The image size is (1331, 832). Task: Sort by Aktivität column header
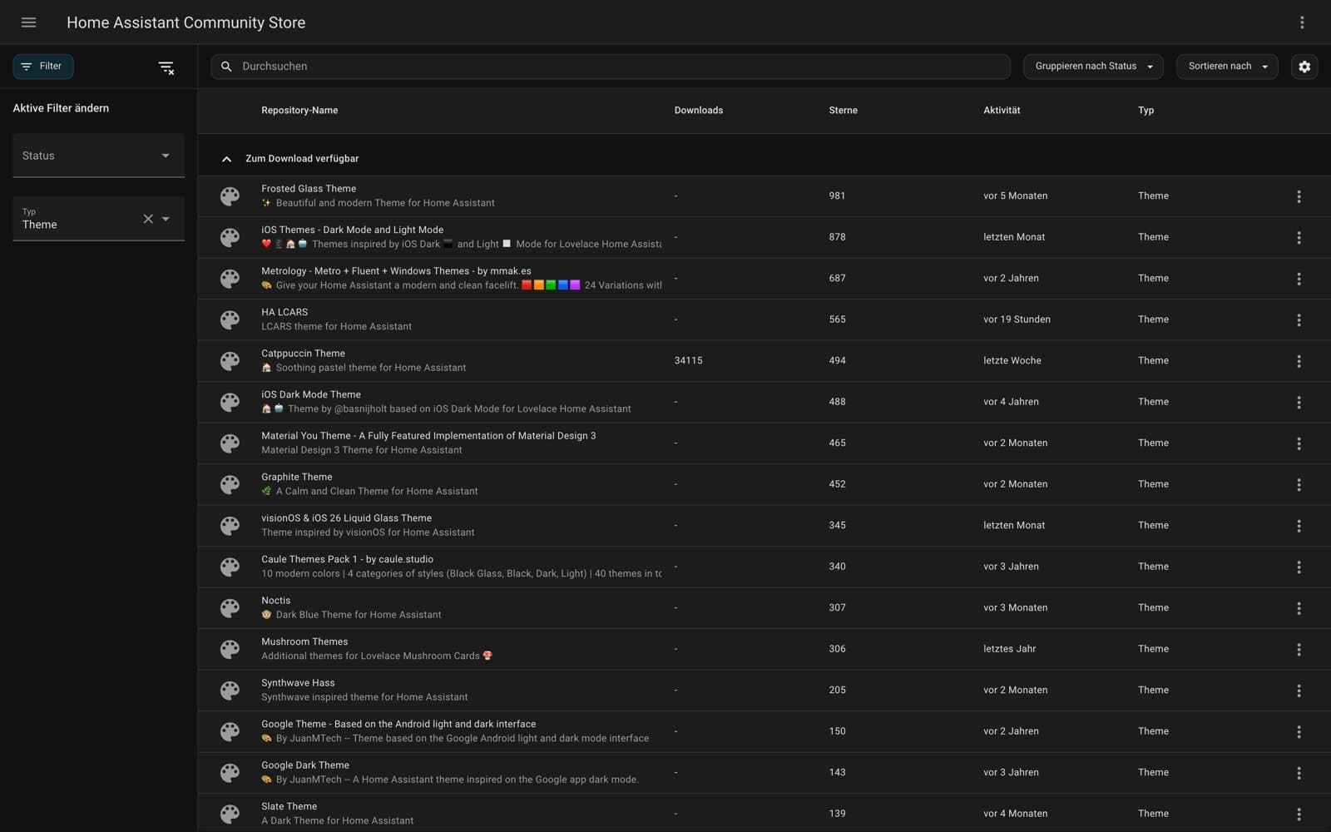click(1002, 111)
